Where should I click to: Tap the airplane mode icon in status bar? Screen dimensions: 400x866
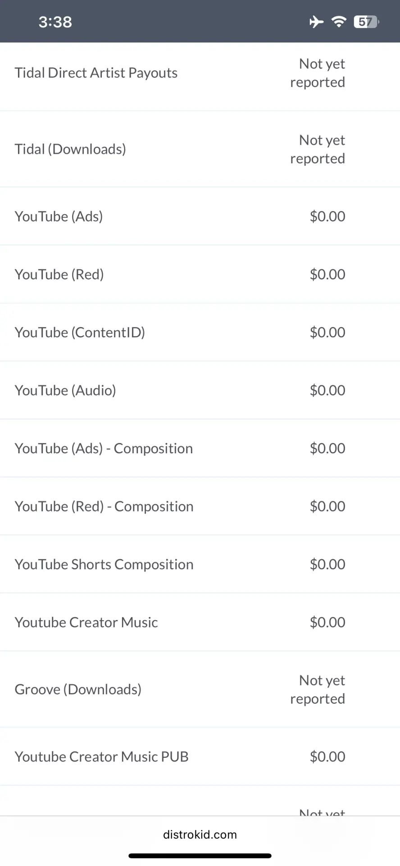[x=316, y=22]
